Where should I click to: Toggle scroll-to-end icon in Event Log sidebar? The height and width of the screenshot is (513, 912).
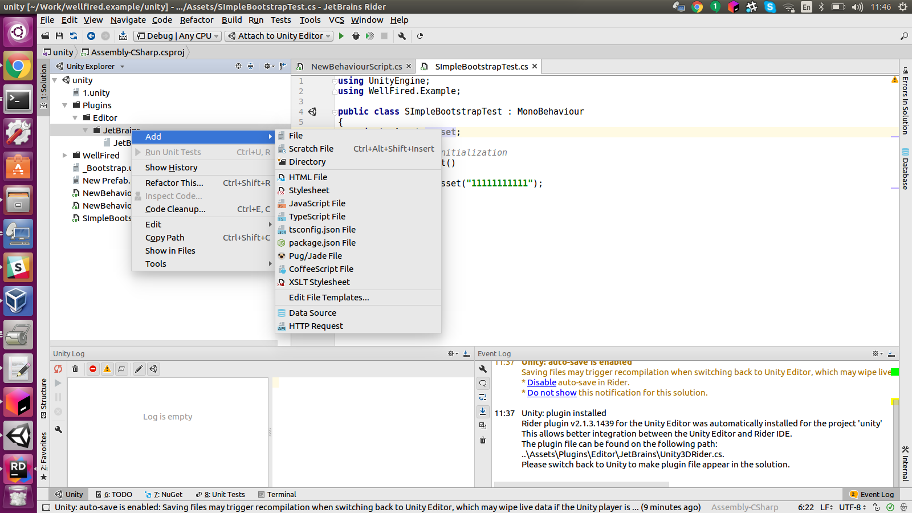(483, 411)
